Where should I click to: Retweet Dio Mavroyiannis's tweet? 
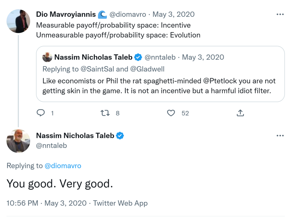coord(105,113)
